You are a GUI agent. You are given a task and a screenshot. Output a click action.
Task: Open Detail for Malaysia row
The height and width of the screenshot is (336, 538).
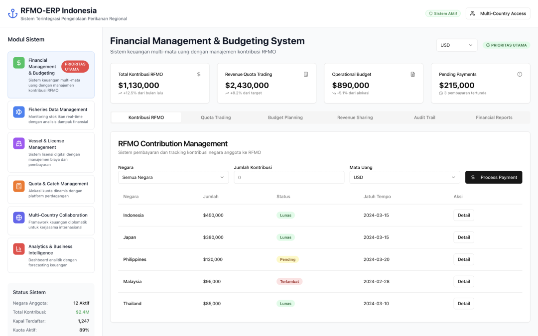pyautogui.click(x=463, y=281)
